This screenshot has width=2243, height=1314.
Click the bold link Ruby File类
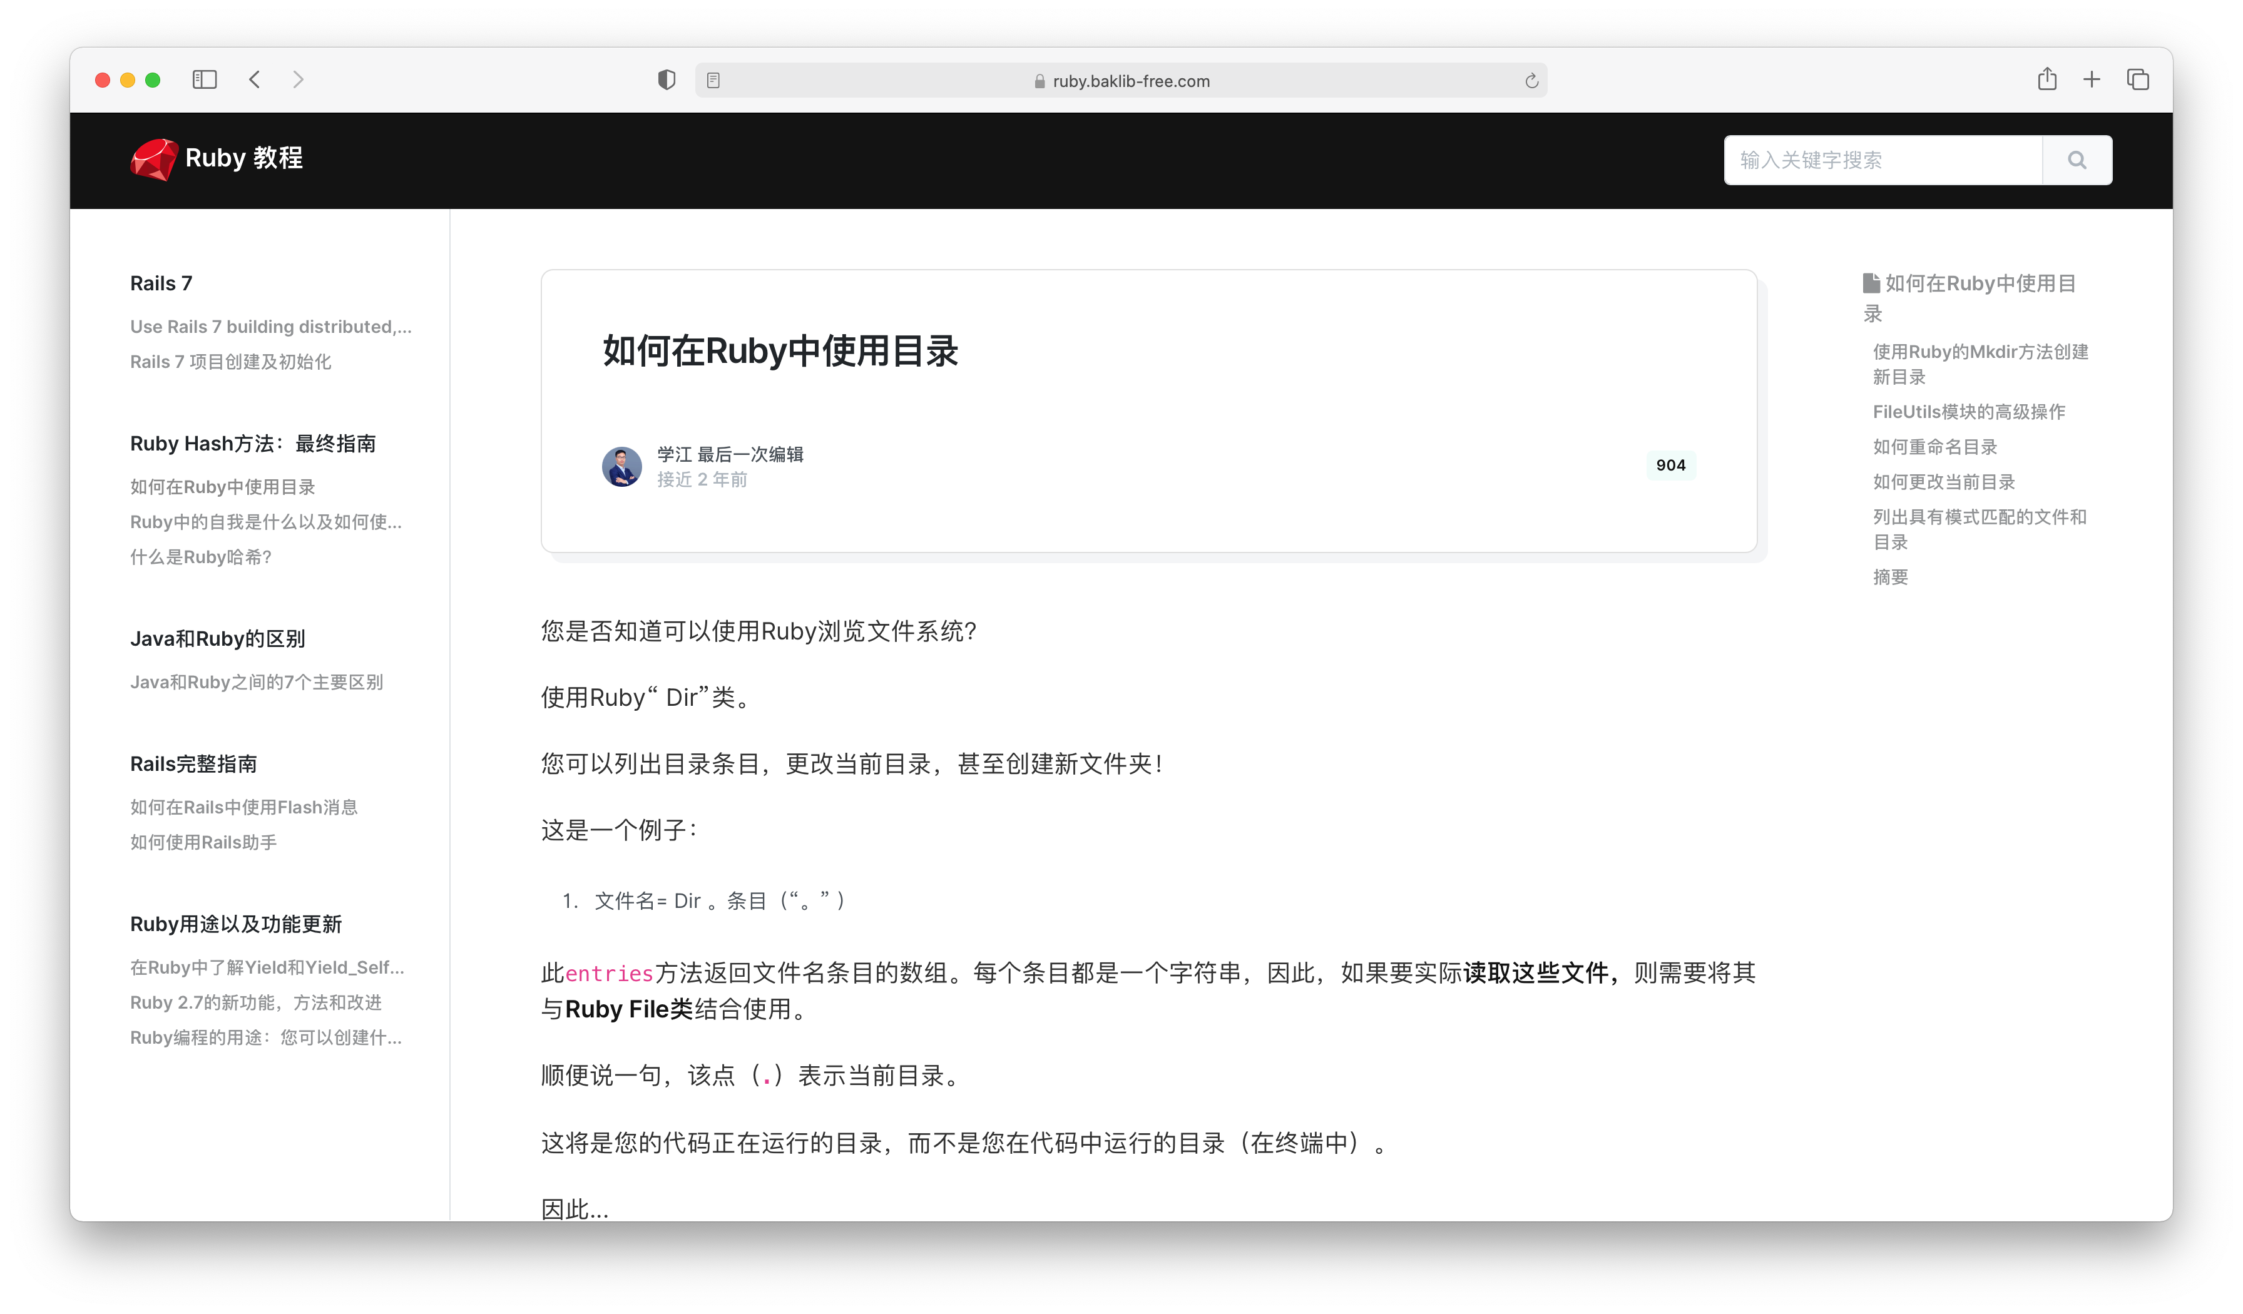point(628,1009)
